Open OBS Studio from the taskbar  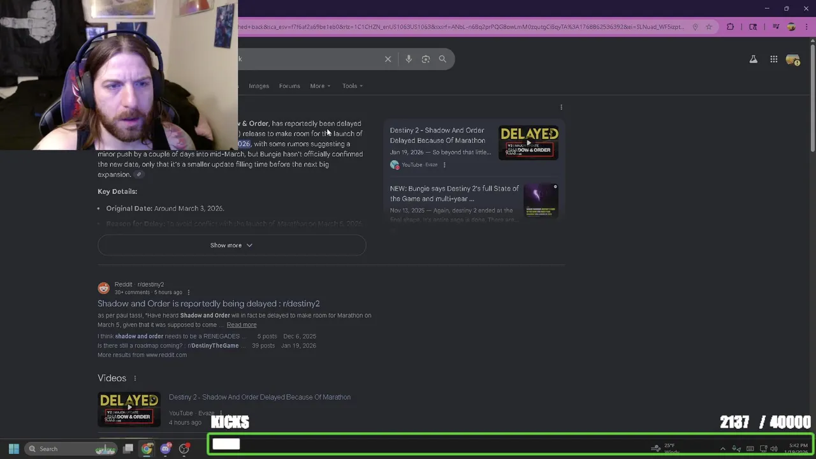[x=184, y=449]
